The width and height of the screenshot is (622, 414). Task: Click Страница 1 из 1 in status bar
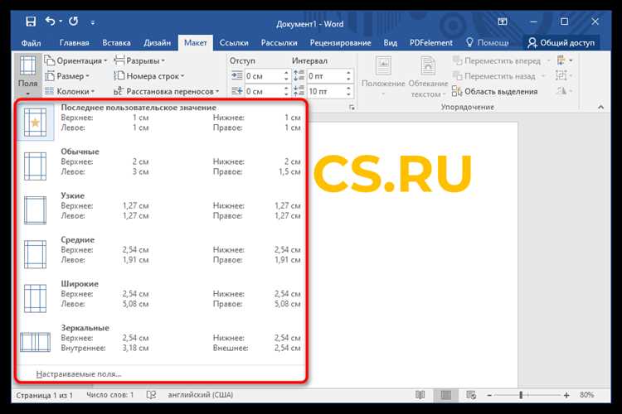tap(44, 395)
